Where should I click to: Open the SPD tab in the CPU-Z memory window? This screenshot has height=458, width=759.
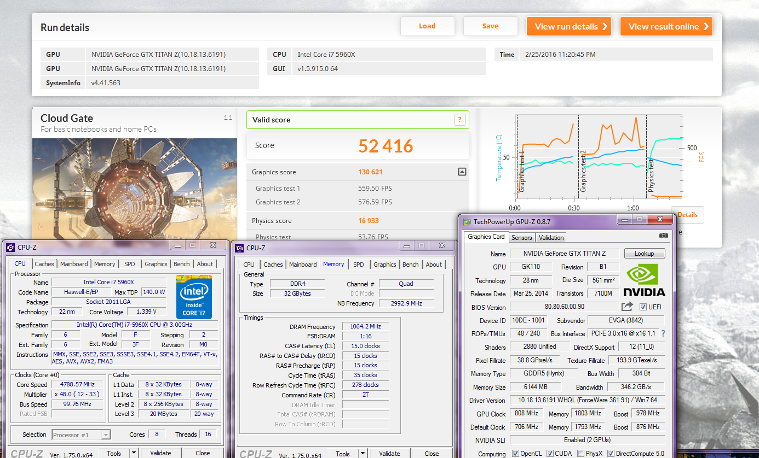click(359, 264)
